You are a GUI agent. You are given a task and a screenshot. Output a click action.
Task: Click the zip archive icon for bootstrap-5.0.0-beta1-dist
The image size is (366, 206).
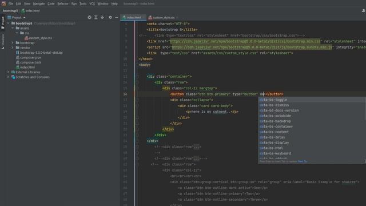[x=18, y=53]
